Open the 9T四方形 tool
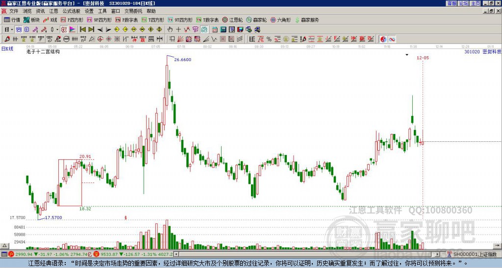502x268 pixels. (180, 20)
